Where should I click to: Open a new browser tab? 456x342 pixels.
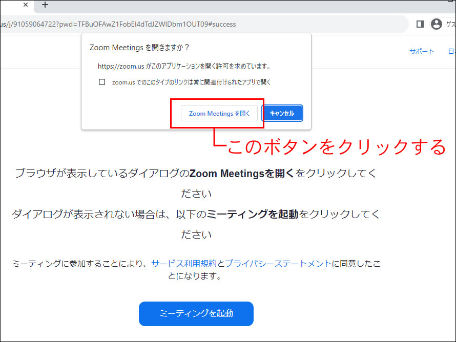(45, 5)
